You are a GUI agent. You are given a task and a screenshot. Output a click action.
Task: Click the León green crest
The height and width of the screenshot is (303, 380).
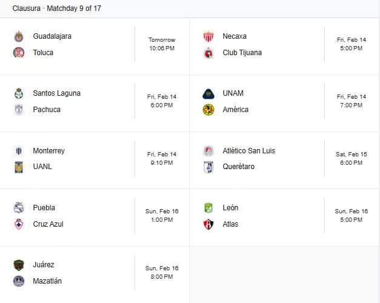pos(208,208)
